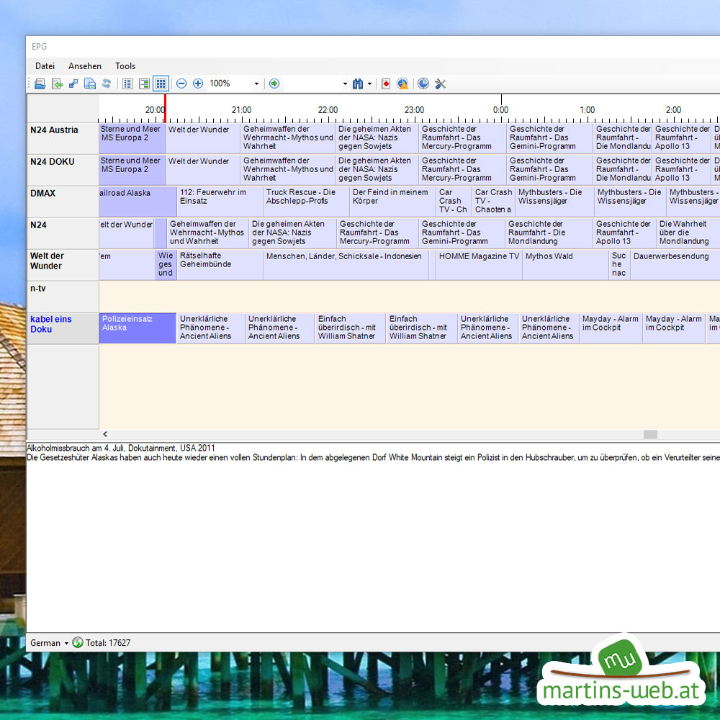The image size is (720, 720).
Task: Select the n-tv channel row header
Action: click(63, 297)
